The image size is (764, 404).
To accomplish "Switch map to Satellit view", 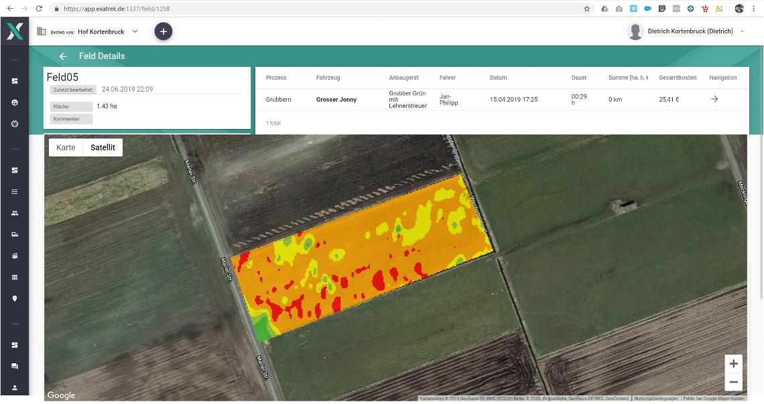I will pos(103,147).
